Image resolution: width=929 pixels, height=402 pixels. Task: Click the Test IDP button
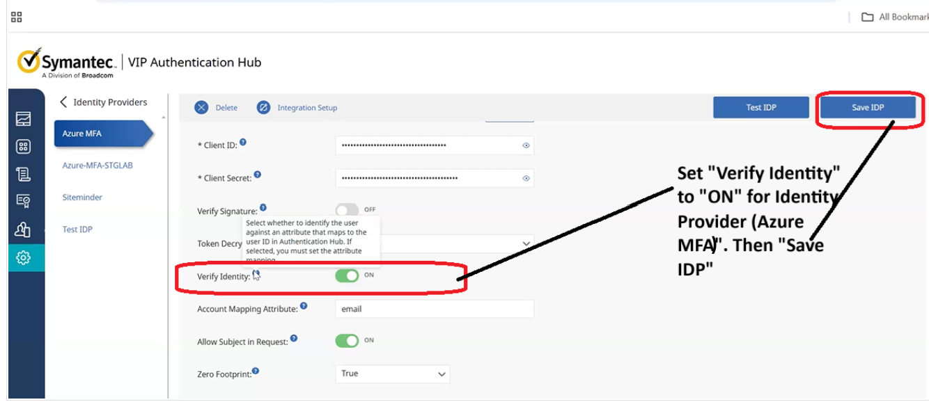pyautogui.click(x=761, y=108)
